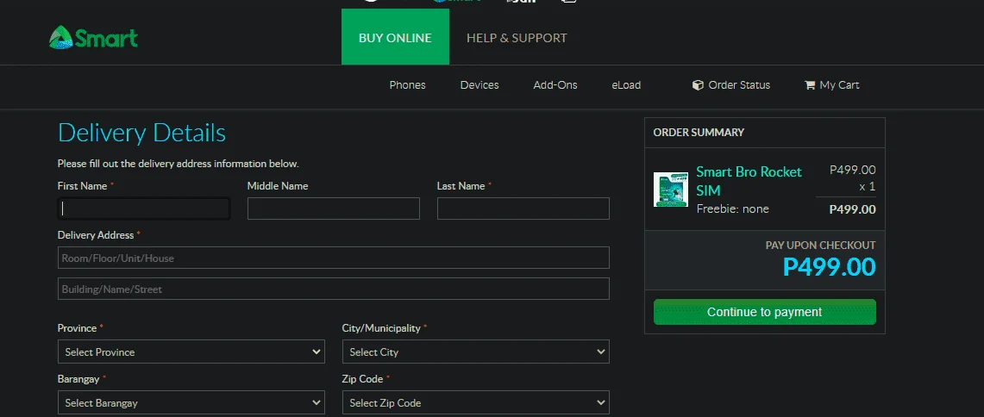Click the quantity 'x 1' text

868,186
